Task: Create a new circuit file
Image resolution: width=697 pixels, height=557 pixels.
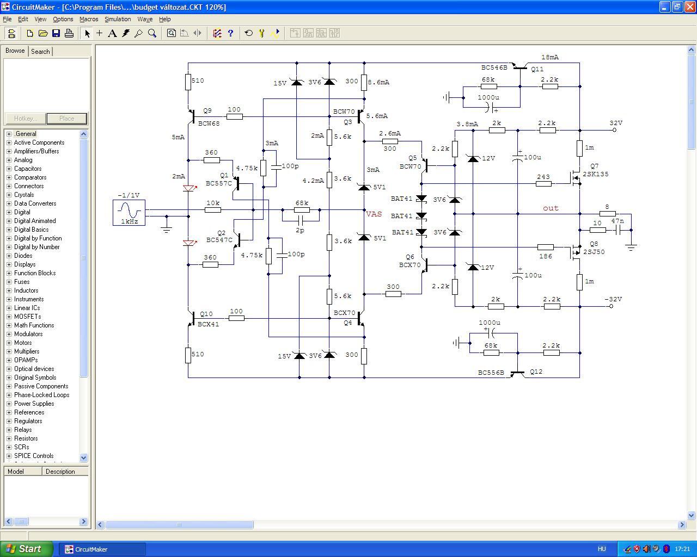Action: coord(30,33)
